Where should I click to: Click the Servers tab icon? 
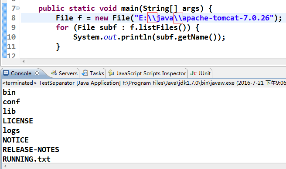click(x=54, y=73)
